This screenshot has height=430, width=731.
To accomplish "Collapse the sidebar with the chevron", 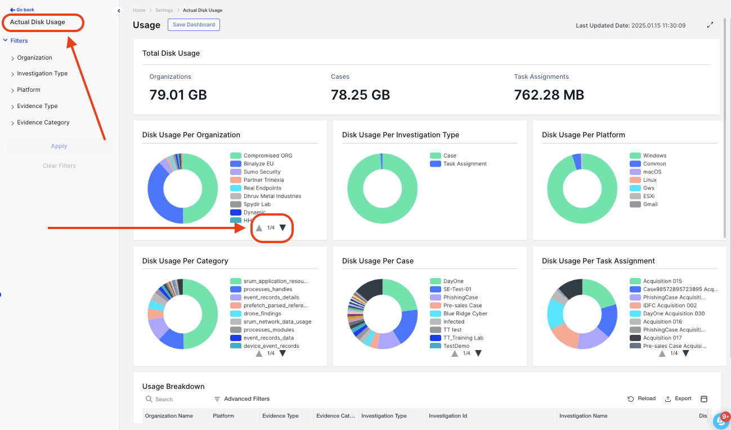I will (119, 11).
